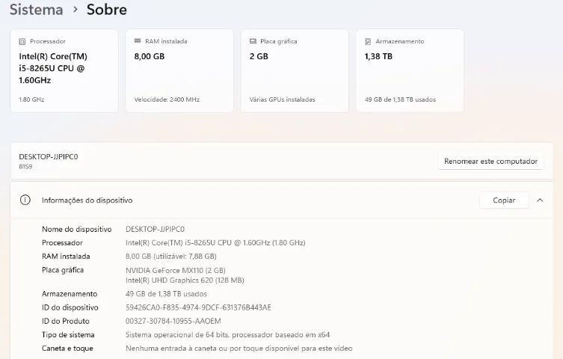The width and height of the screenshot is (563, 359).
Task: Copy device information with Copiar button
Action: pos(504,200)
